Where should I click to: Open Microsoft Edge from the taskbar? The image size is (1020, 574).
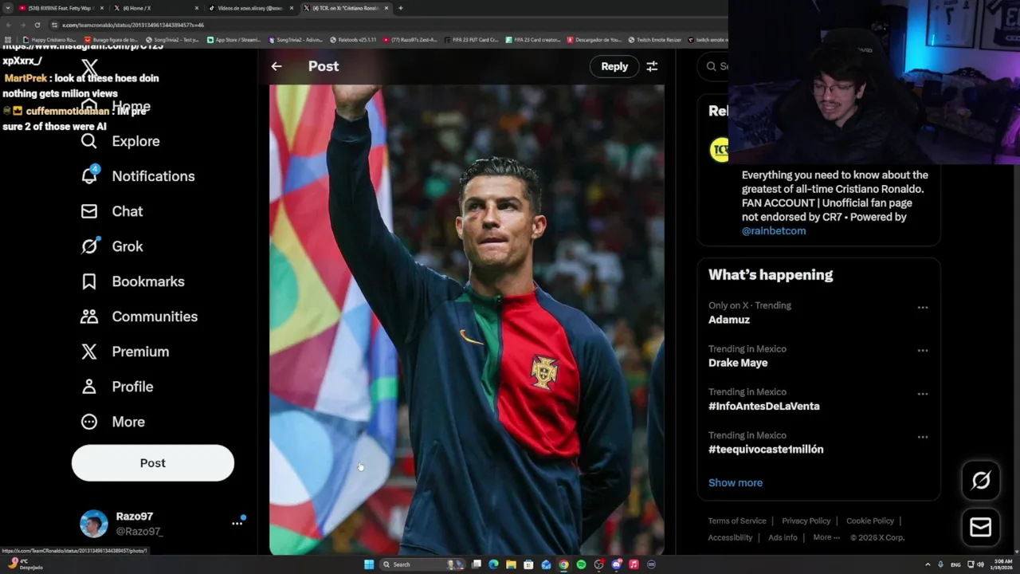pyautogui.click(x=493, y=564)
